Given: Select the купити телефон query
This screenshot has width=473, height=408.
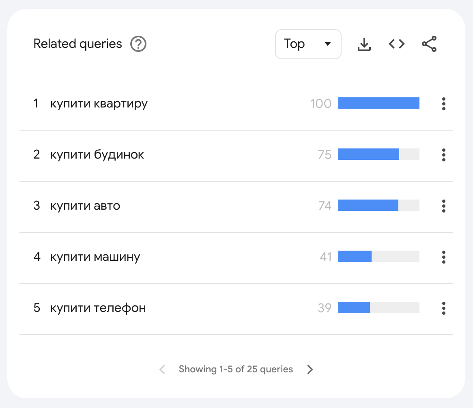Looking at the screenshot, I should click(x=98, y=308).
